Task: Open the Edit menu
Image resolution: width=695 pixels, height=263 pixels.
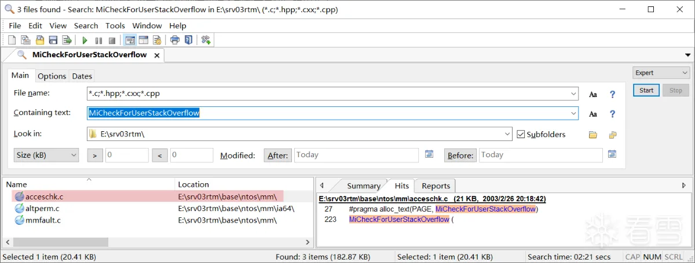Action: pyautogui.click(x=35, y=25)
